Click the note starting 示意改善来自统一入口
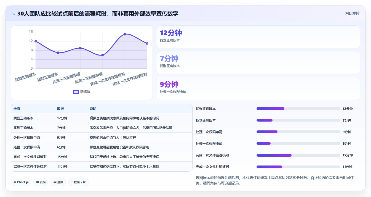 pos(131,128)
